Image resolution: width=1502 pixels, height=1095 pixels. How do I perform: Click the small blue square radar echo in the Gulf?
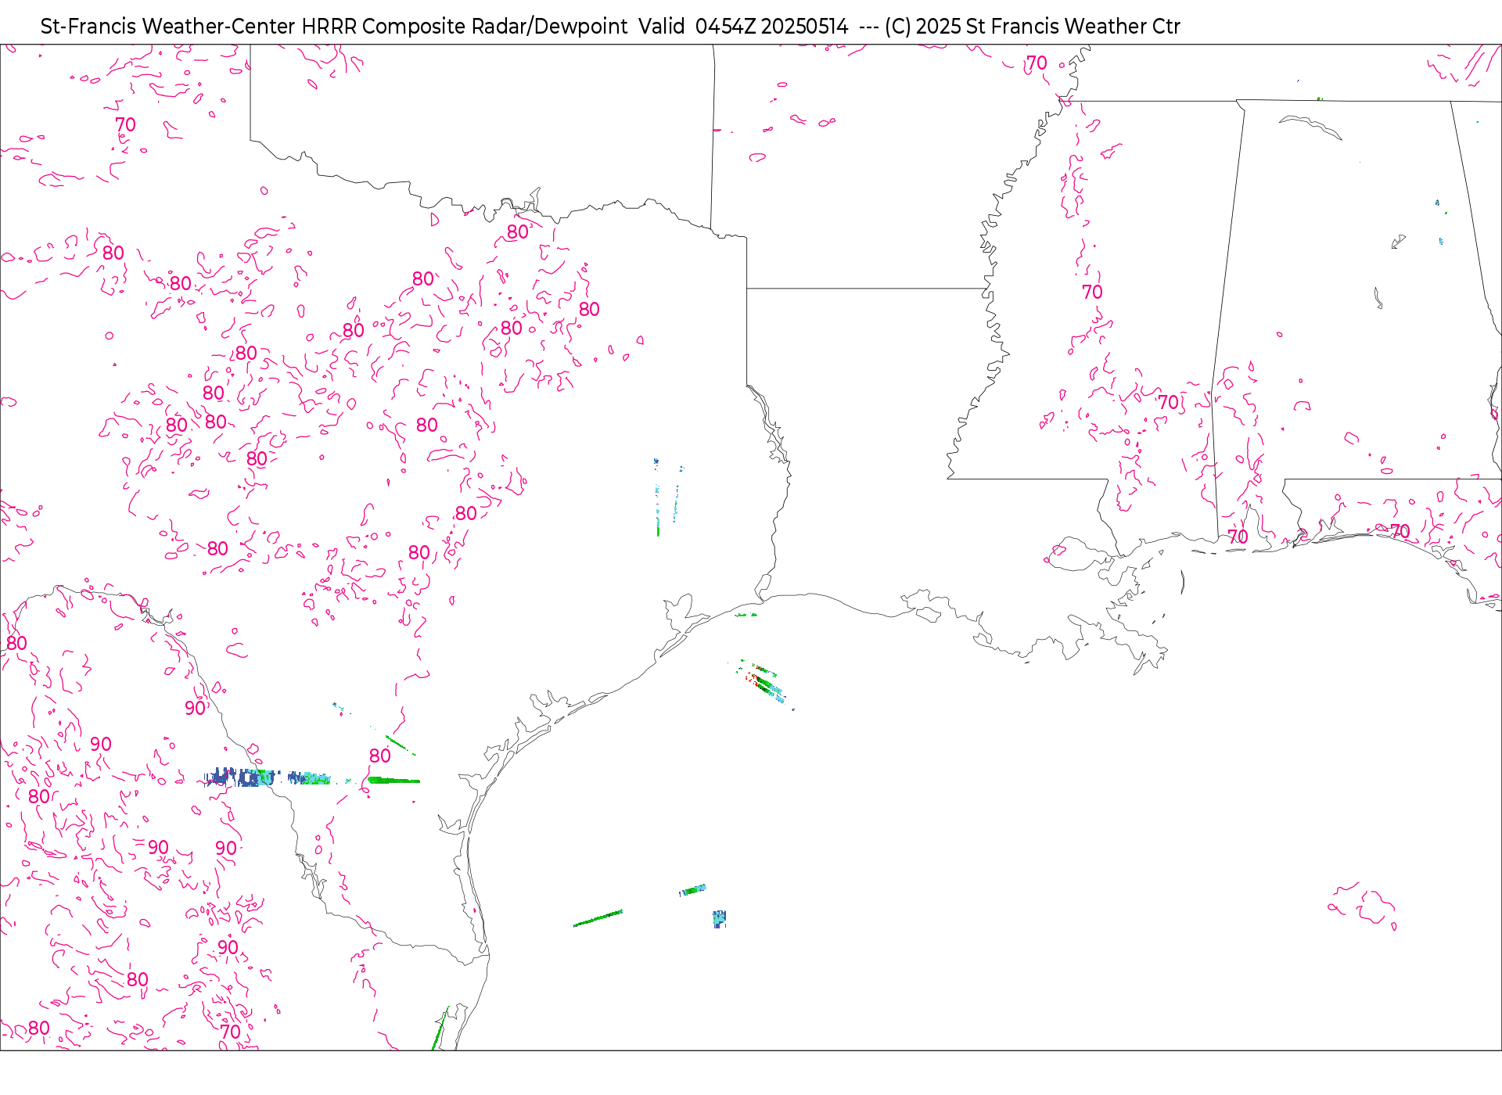(720, 918)
